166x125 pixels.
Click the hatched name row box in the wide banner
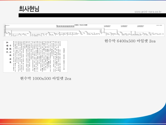65,26
